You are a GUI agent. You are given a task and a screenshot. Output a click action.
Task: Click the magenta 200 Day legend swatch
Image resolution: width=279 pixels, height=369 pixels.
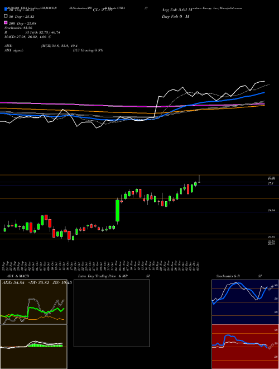(6, 22)
